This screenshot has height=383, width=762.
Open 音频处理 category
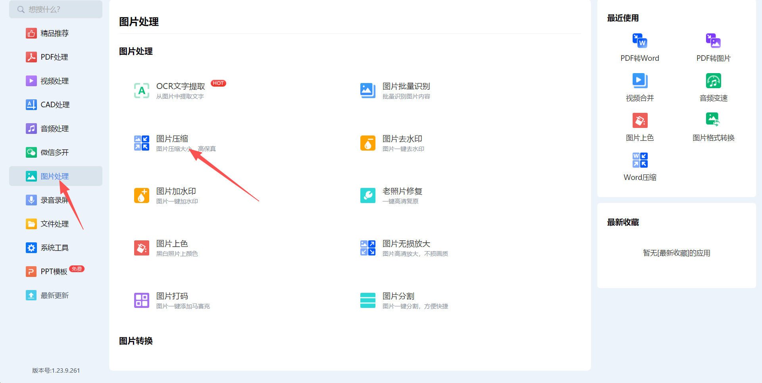pyautogui.click(x=55, y=129)
